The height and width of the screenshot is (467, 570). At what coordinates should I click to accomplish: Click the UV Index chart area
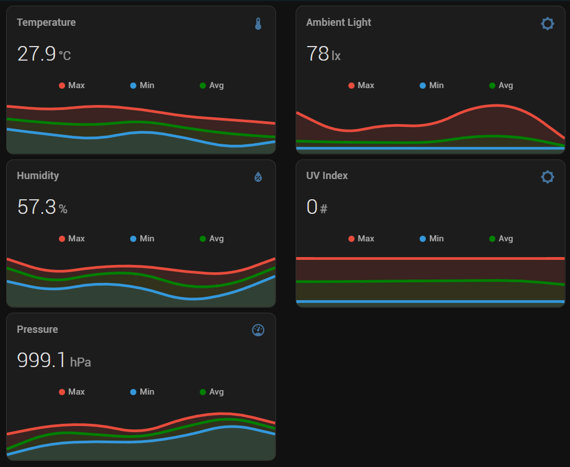click(x=430, y=281)
